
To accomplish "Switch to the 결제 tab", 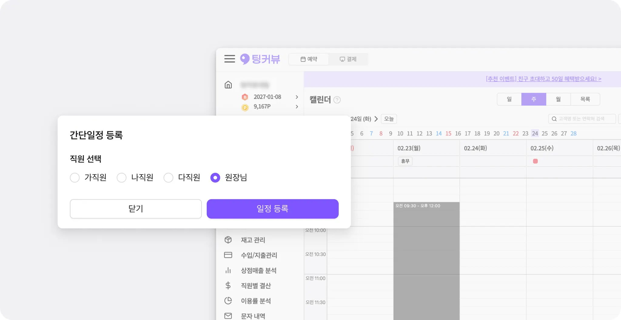I will coord(348,59).
